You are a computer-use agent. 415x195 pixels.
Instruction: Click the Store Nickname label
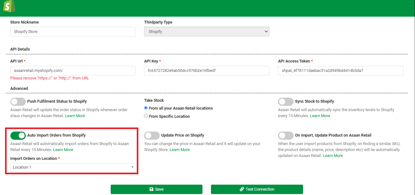[25, 22]
